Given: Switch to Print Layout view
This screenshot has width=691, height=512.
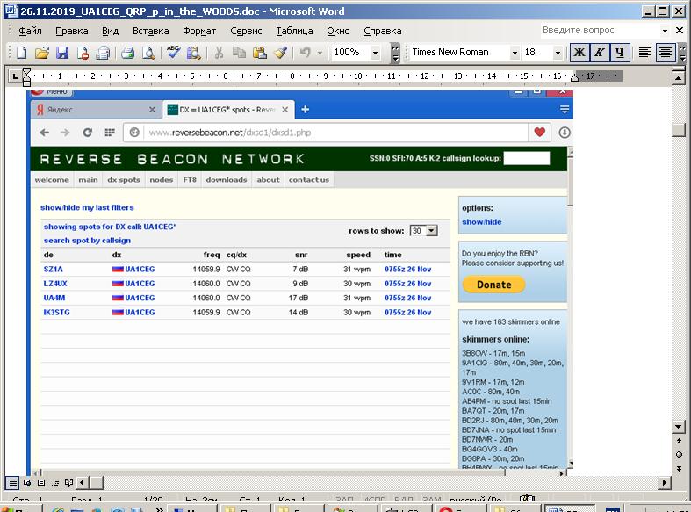Looking at the screenshot, I should coord(41,482).
